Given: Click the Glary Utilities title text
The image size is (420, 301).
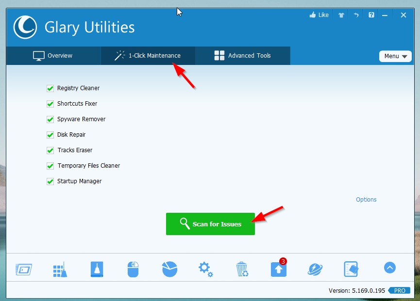Looking at the screenshot, I should coord(89,27).
